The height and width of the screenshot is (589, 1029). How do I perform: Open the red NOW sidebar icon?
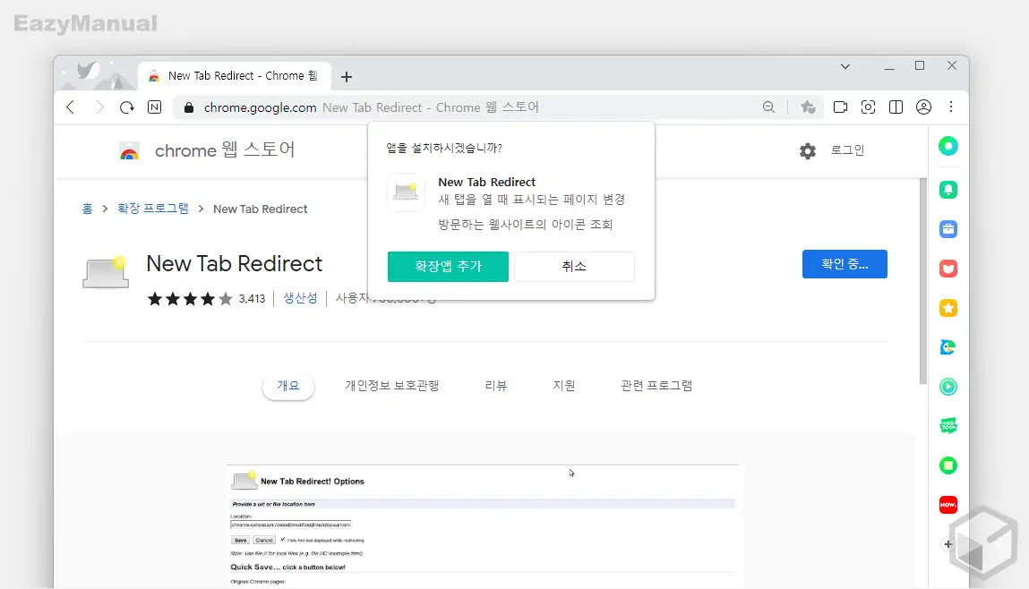click(x=948, y=504)
